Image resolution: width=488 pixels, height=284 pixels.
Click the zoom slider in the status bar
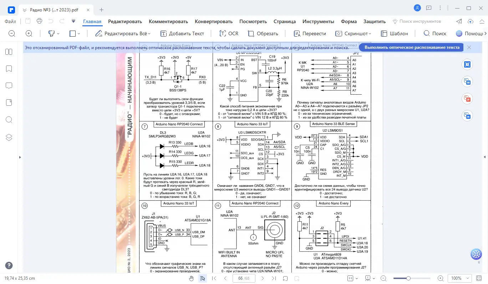click(x=412, y=278)
